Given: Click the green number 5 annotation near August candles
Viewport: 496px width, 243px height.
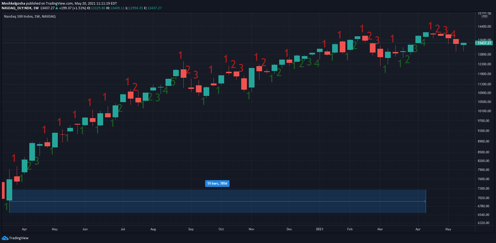Looking at the screenshot, I should [x=173, y=82].
